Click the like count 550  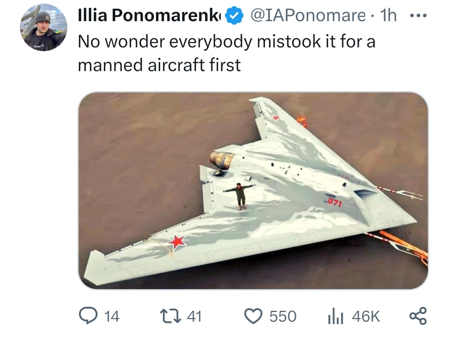(x=283, y=316)
